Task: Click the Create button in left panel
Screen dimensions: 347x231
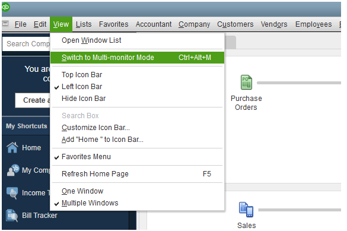Action: tap(33, 100)
